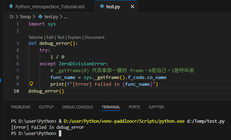The width and height of the screenshot is (231, 140).
Task: Click the Document code lens link
Action: click(94, 37)
